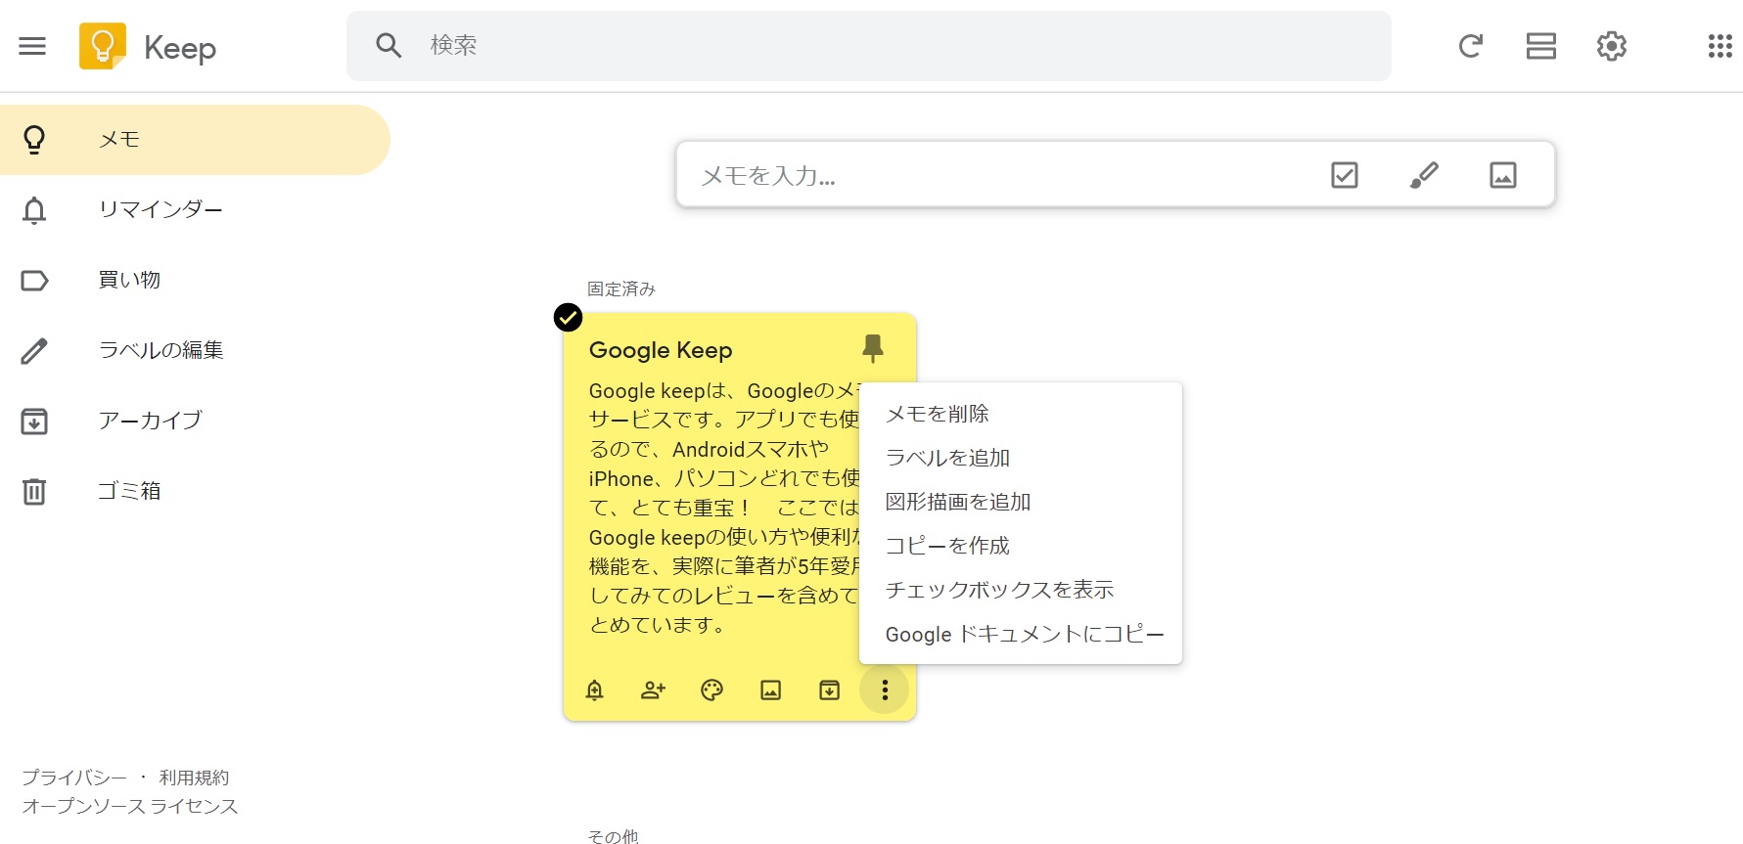Open the main hamburger menu
This screenshot has width=1743, height=844.
[32, 46]
